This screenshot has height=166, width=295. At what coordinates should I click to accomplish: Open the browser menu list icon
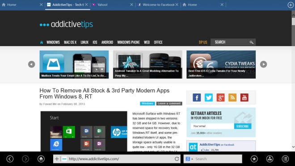pyautogui.click(x=285, y=159)
